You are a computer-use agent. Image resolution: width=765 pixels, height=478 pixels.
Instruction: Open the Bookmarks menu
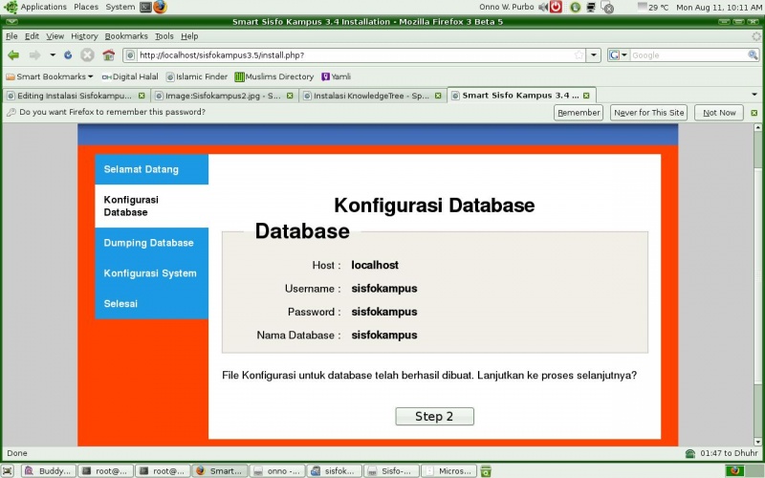pos(126,36)
